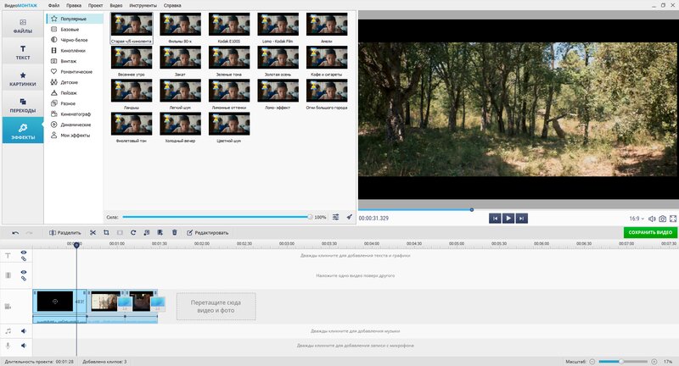Open the Проект menu

point(95,5)
